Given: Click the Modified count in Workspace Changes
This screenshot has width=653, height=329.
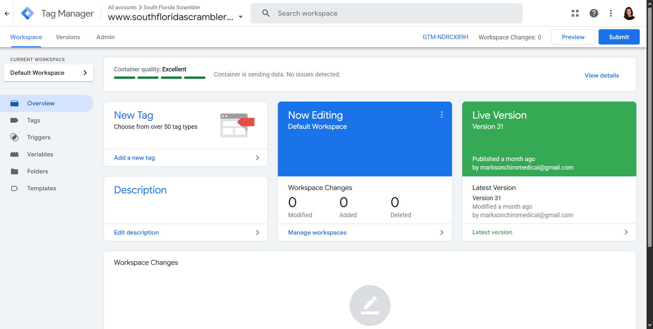Looking at the screenshot, I should pos(292,202).
